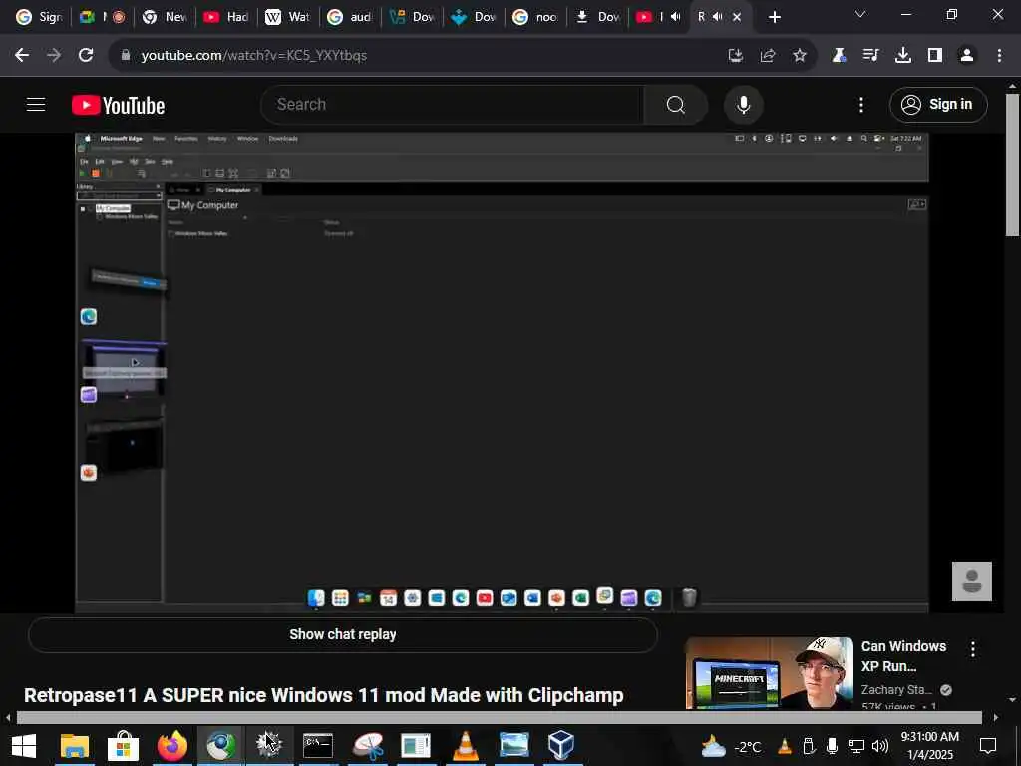Open the browser Downloads icon

pos(903,56)
